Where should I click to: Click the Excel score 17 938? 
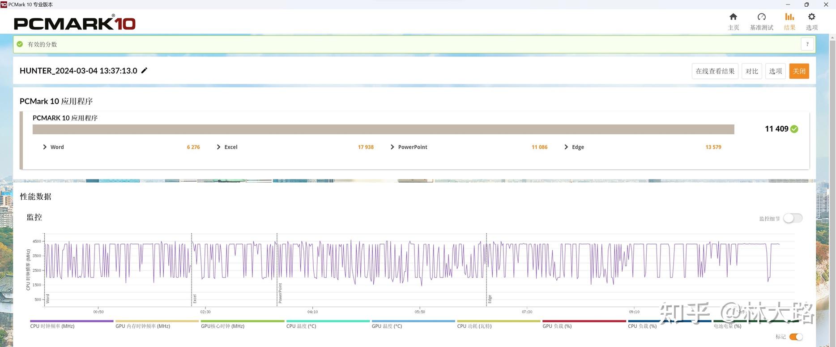366,147
